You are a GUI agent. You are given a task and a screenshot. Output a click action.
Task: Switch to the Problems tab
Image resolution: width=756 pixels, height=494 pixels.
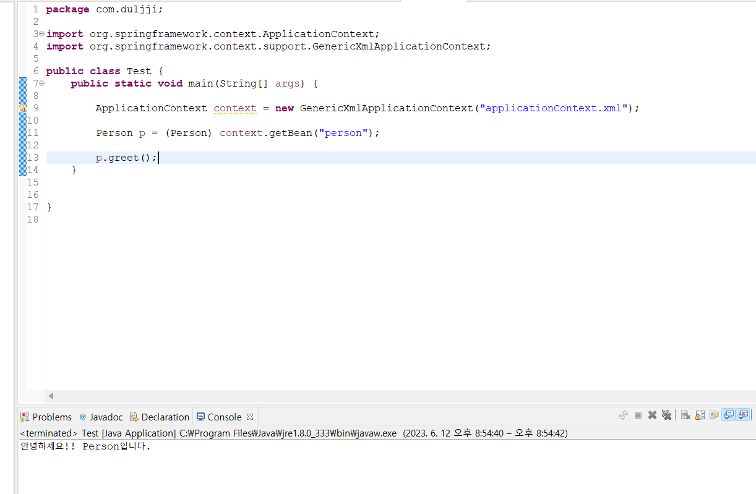click(x=46, y=417)
